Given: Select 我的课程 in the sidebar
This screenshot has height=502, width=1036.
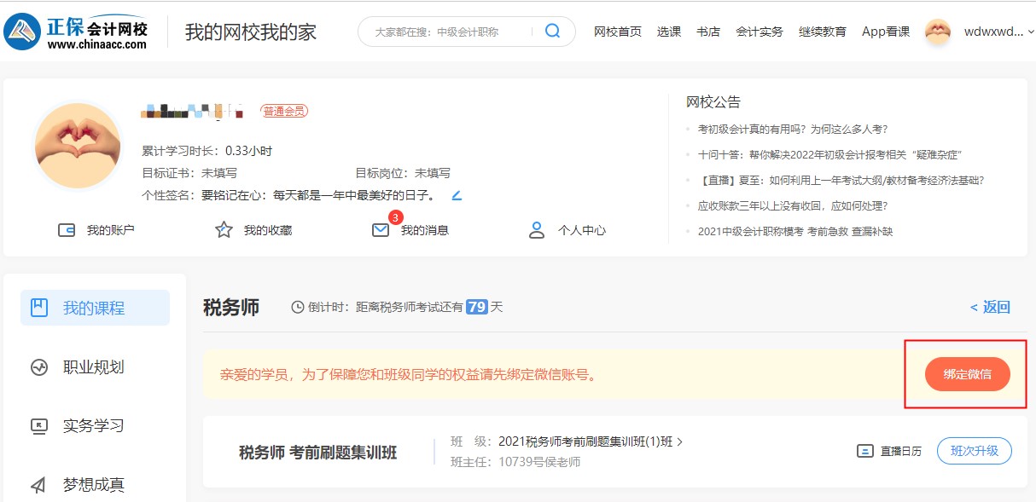Looking at the screenshot, I should (x=95, y=308).
